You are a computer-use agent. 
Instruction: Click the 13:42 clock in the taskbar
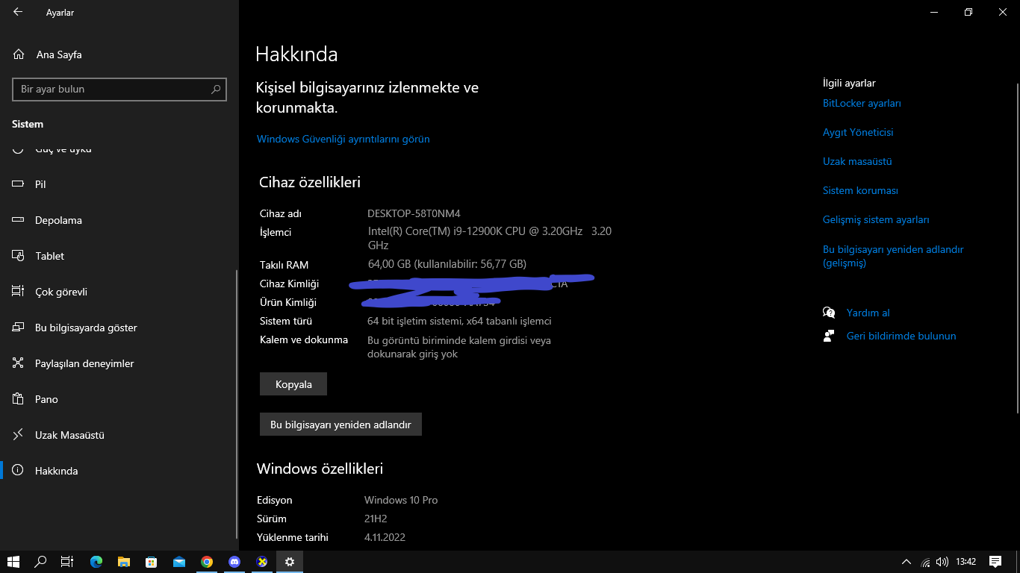966,562
